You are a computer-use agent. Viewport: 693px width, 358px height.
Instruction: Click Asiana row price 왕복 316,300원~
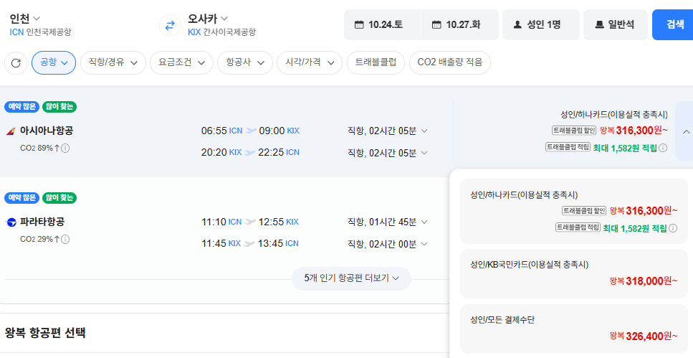click(634, 130)
